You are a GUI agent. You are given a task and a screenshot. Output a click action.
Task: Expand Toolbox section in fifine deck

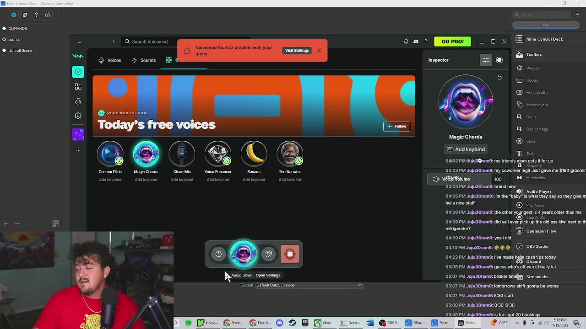(534, 54)
